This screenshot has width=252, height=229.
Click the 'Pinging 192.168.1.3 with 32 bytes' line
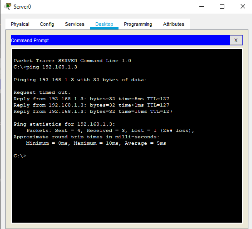click(80, 80)
